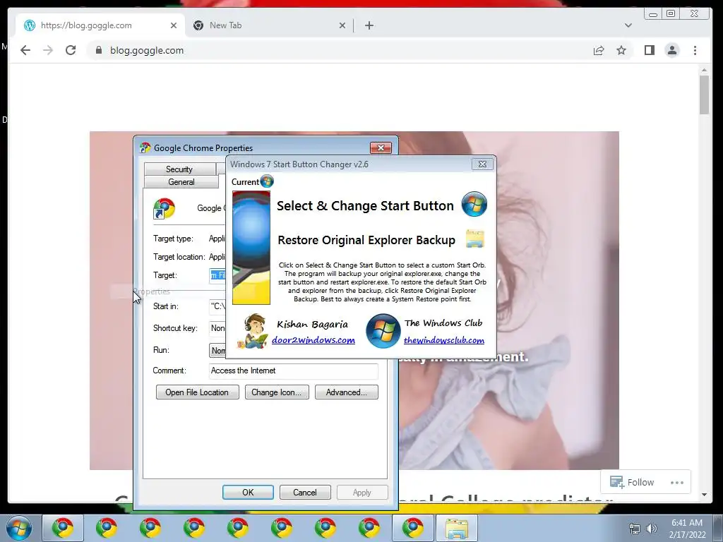Image resolution: width=723 pixels, height=542 pixels.
Task: Click the Current start orb preview icon
Action: pyautogui.click(x=267, y=181)
